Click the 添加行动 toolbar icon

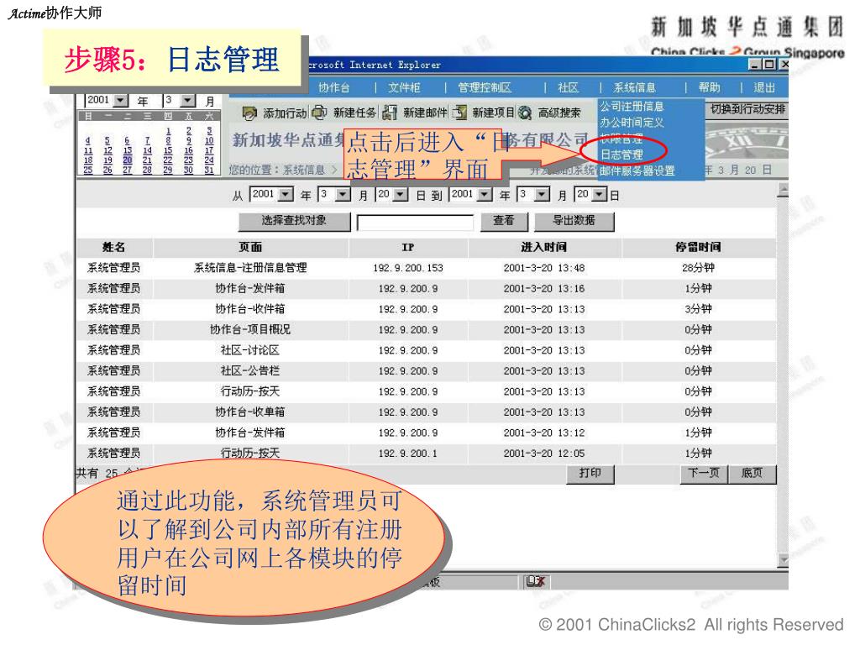(249, 113)
